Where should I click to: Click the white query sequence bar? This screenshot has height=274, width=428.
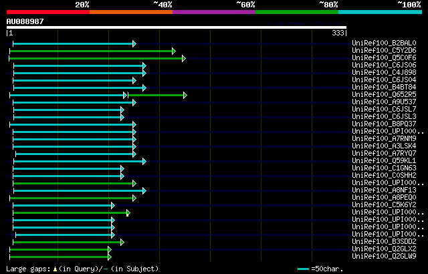[x=177, y=27]
